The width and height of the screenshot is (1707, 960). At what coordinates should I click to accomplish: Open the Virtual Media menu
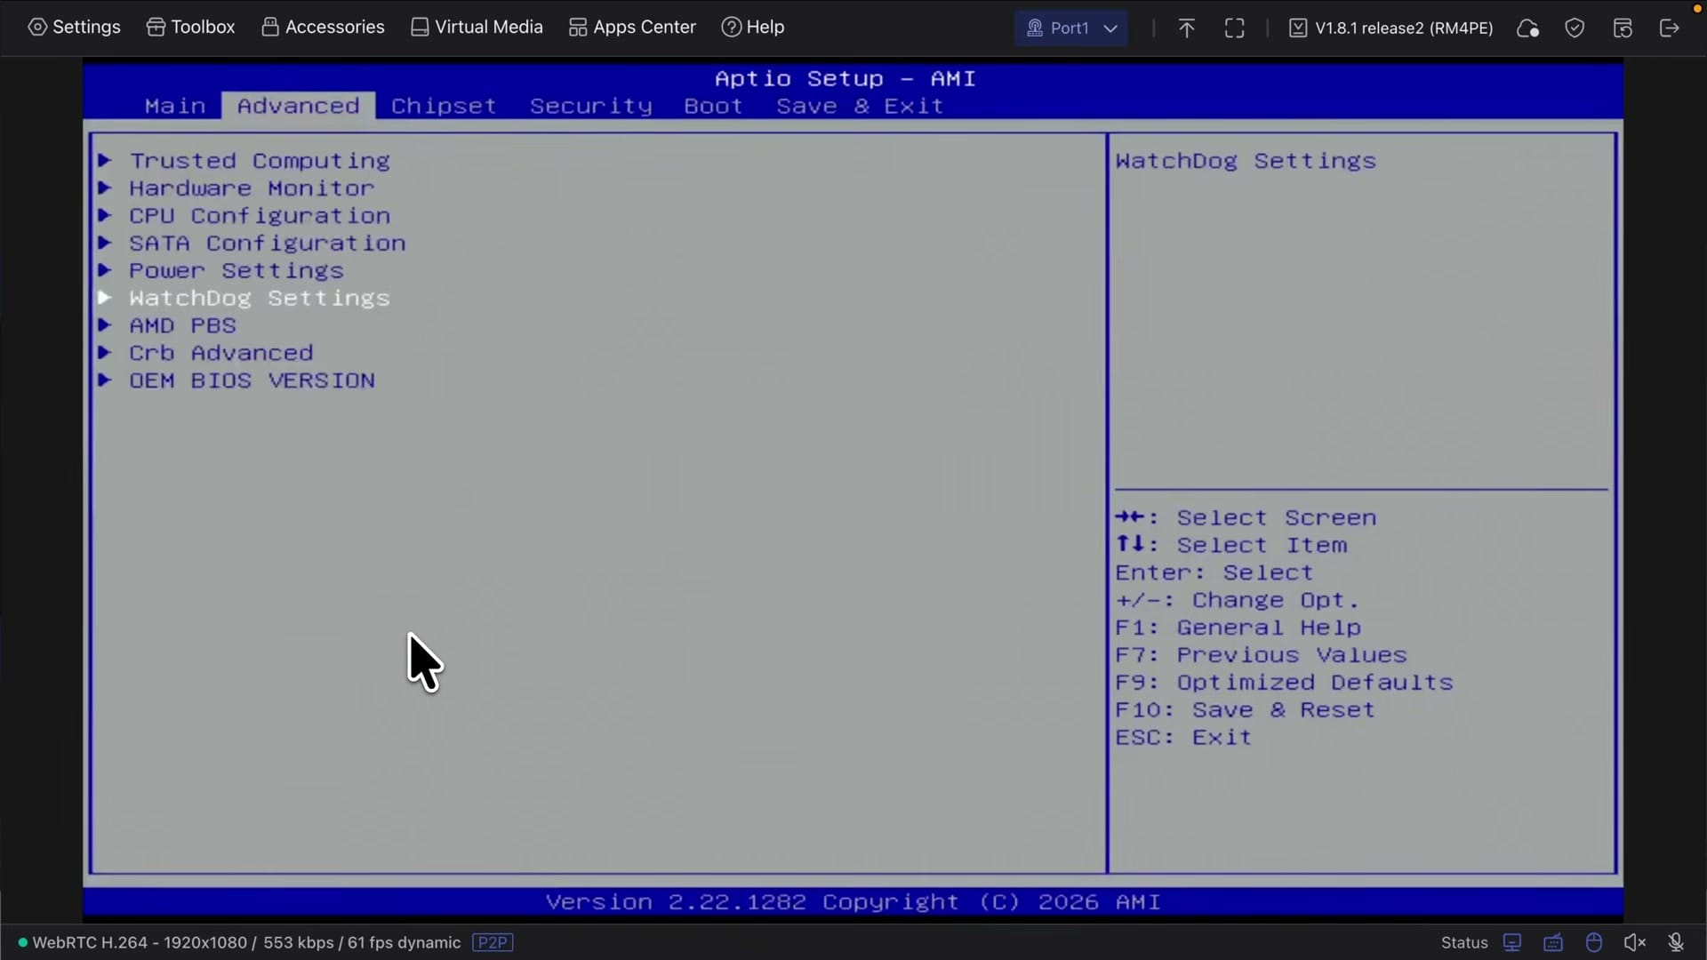coord(477,27)
